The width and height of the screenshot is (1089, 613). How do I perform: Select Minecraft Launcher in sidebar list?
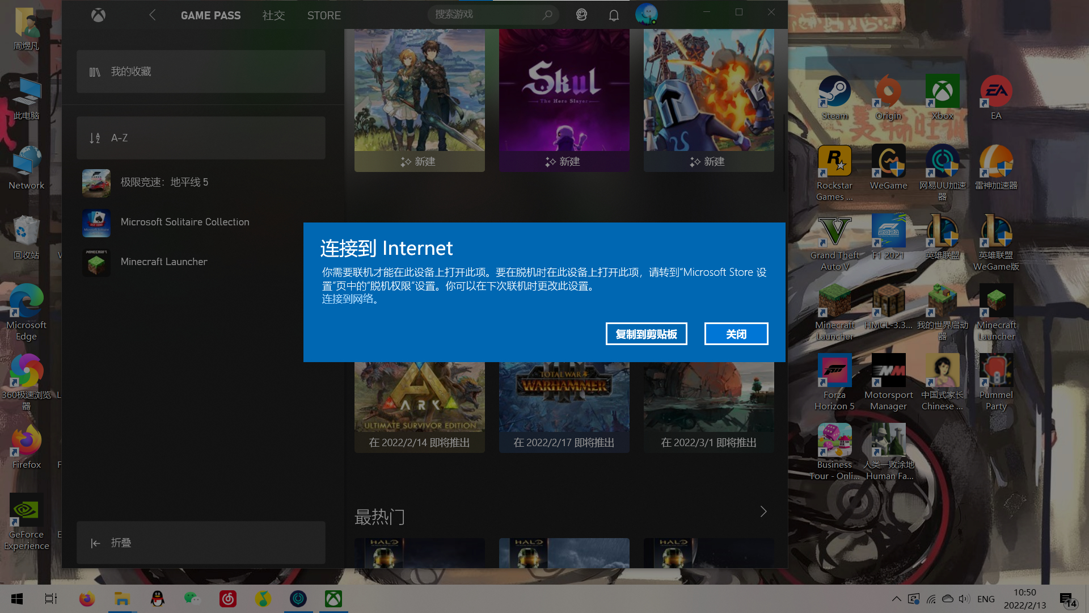(x=201, y=262)
